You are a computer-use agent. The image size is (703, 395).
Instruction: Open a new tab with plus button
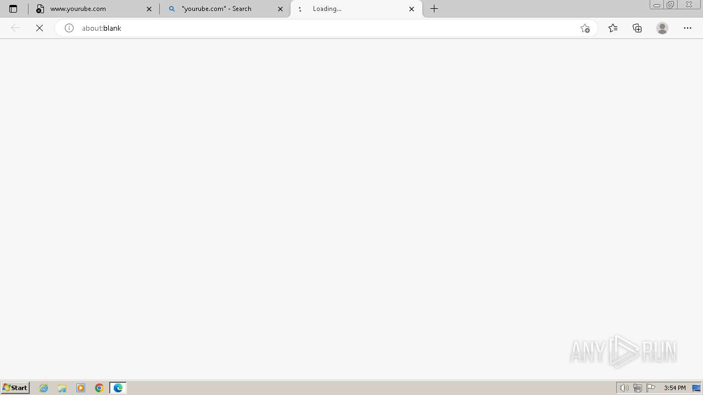tap(434, 9)
